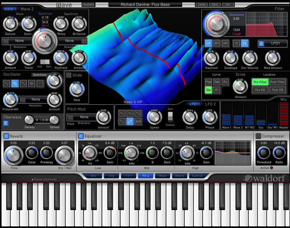Select the Dio drive curve
This screenshot has width=290, height=228.
(208, 90)
